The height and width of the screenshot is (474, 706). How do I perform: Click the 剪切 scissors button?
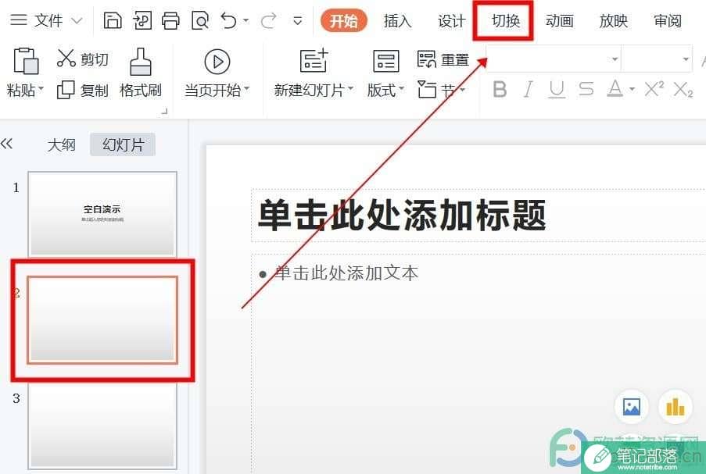tap(82, 59)
